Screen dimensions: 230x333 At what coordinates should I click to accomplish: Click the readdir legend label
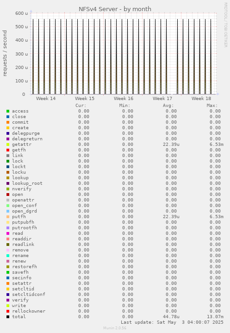(x=22, y=239)
